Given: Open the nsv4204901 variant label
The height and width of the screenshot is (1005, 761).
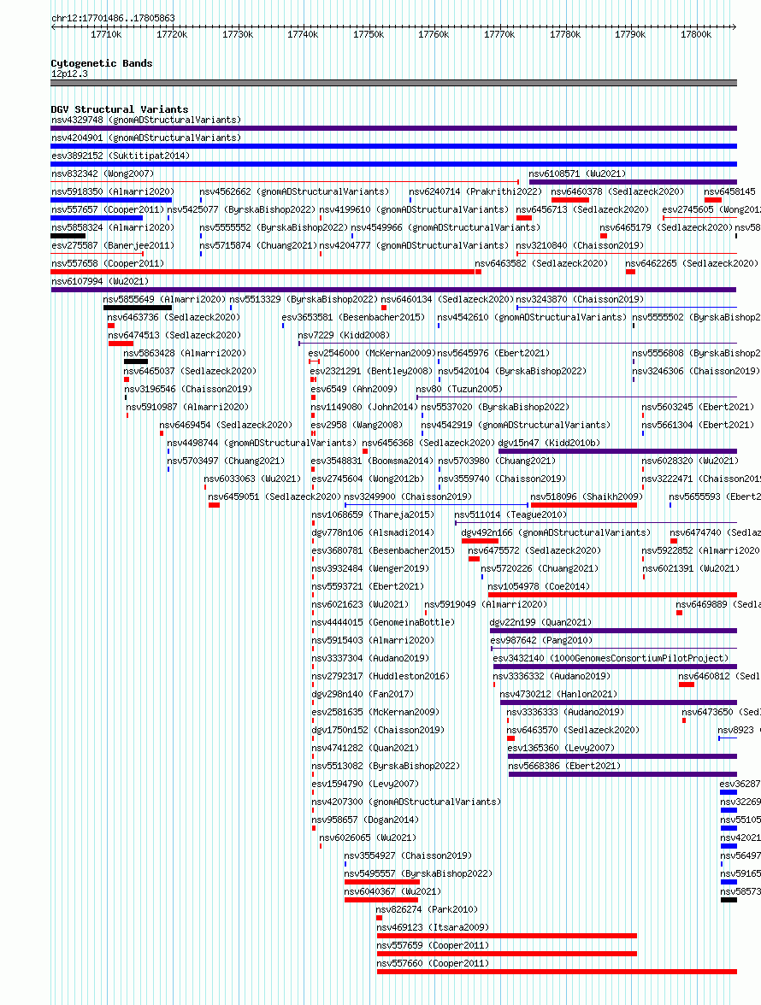Looking at the screenshot, I should (x=146, y=138).
